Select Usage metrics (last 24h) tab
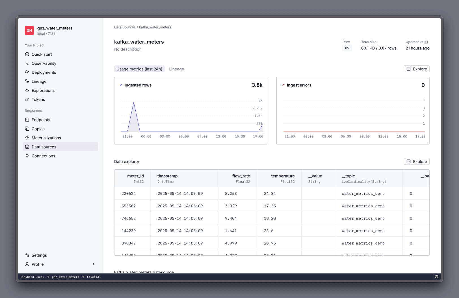This screenshot has height=298, width=459. coord(139,69)
